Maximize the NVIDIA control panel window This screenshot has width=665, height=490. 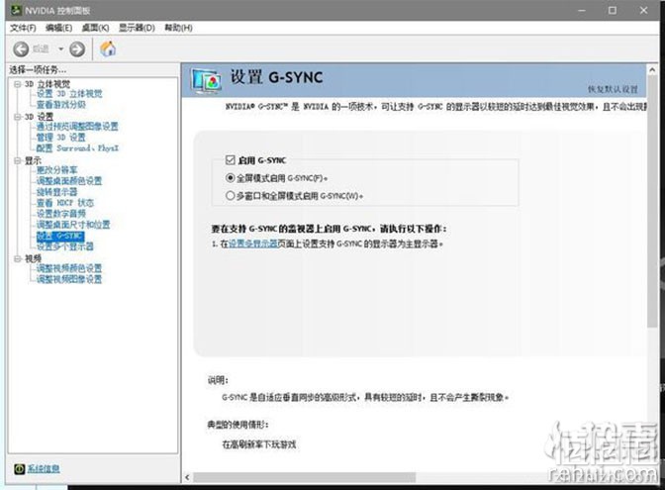pyautogui.click(x=613, y=10)
